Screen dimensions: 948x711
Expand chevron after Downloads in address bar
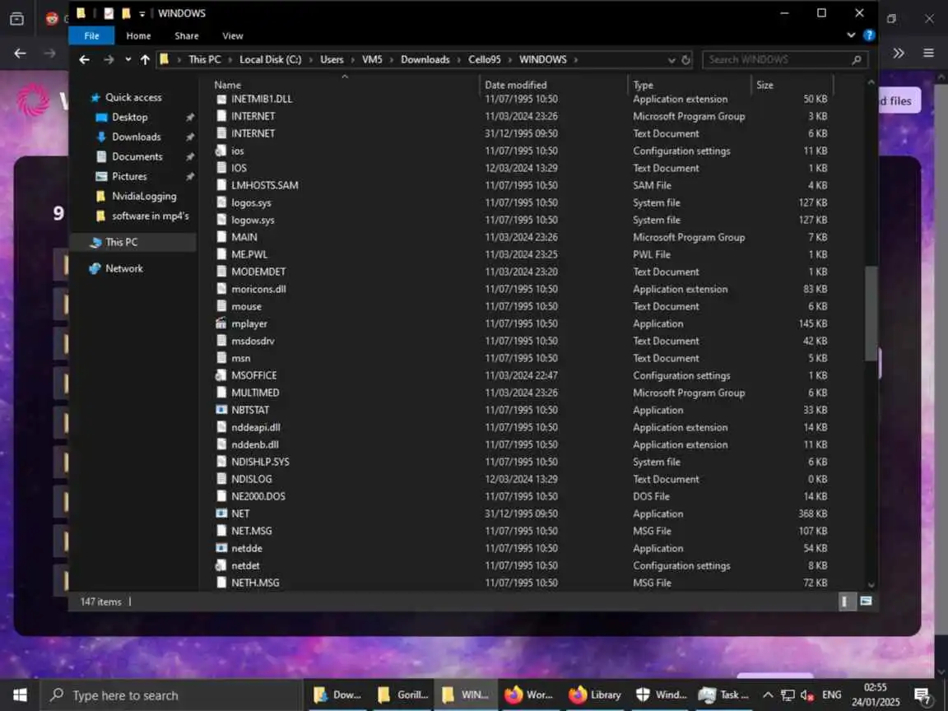tap(459, 60)
